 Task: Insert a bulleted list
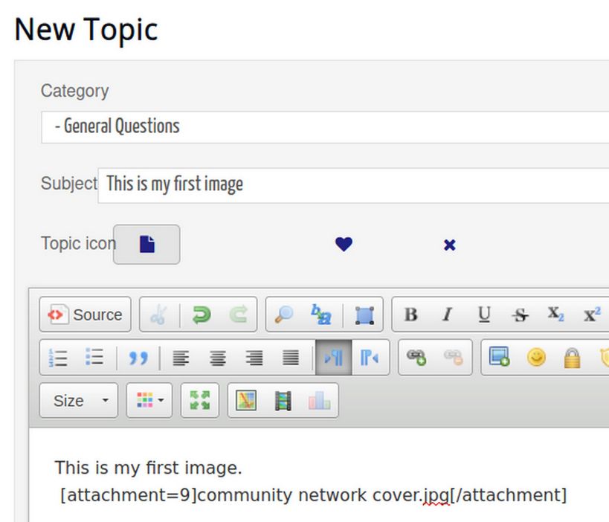(x=94, y=358)
